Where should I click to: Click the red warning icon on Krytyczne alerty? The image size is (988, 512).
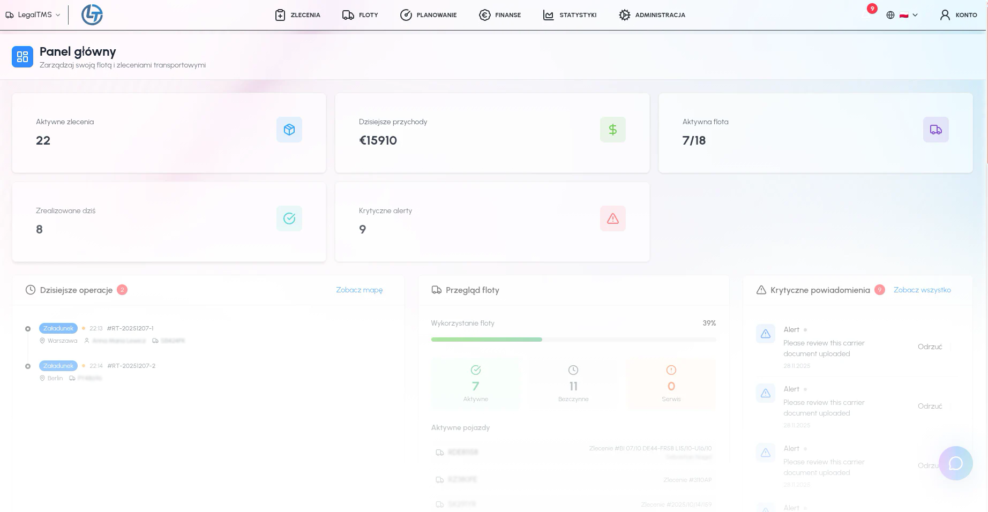point(612,219)
